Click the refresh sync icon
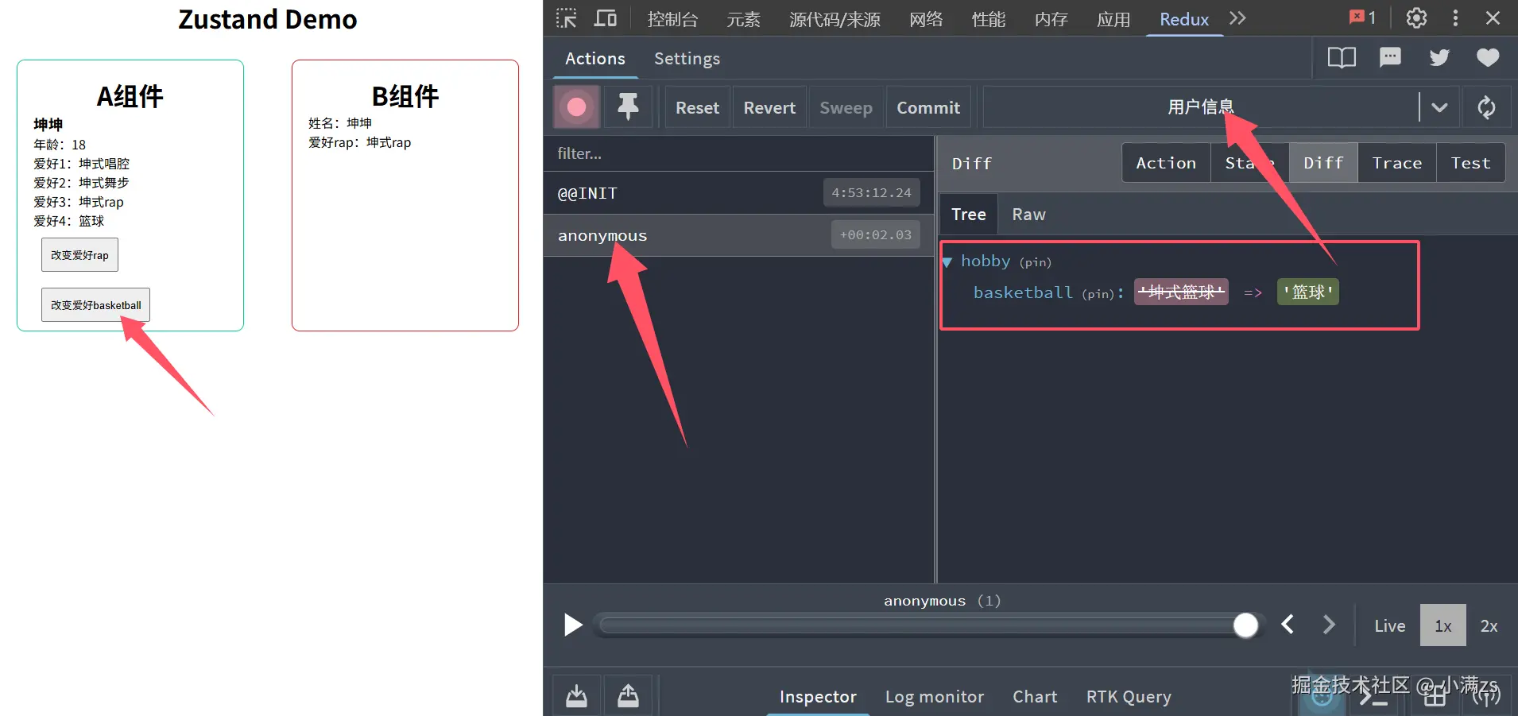This screenshot has width=1518, height=716. coord(1486,107)
